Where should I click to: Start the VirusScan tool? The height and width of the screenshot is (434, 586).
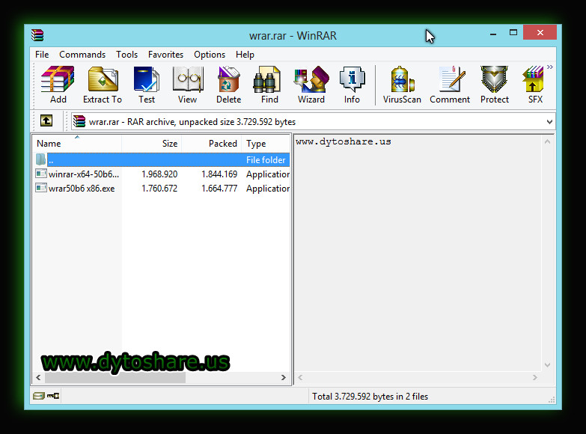(402, 85)
